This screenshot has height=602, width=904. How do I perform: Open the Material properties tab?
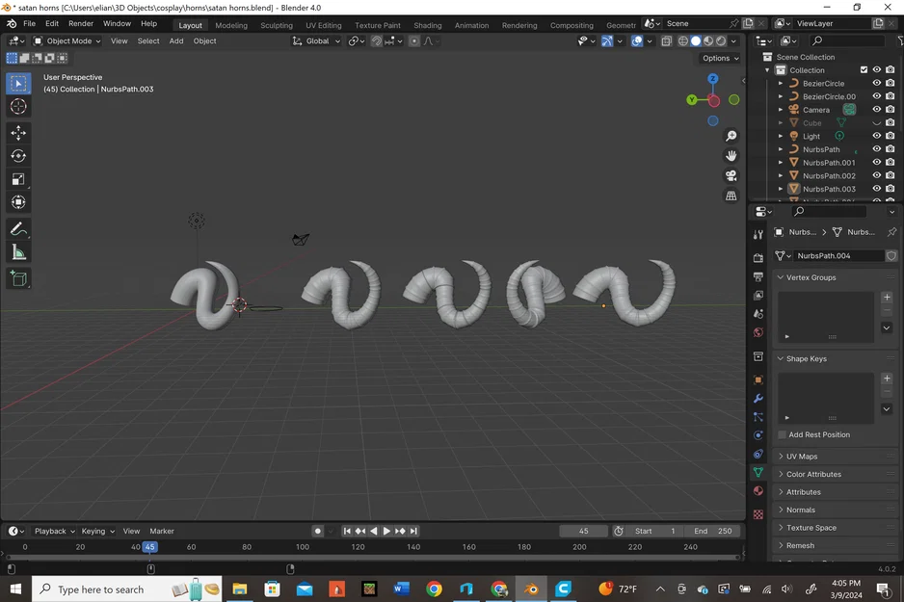pyautogui.click(x=758, y=491)
